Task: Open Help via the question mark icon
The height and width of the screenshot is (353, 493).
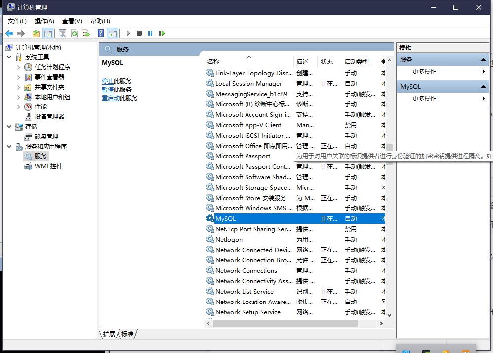Action: [x=100, y=33]
